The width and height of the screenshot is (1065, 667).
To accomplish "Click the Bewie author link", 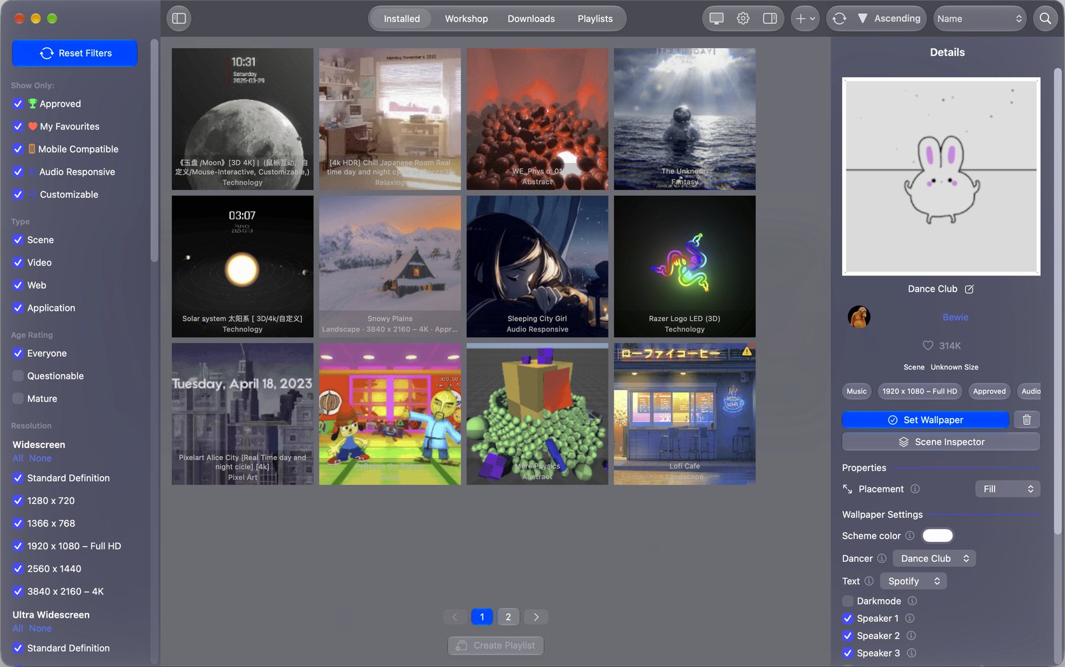I will coord(955,317).
